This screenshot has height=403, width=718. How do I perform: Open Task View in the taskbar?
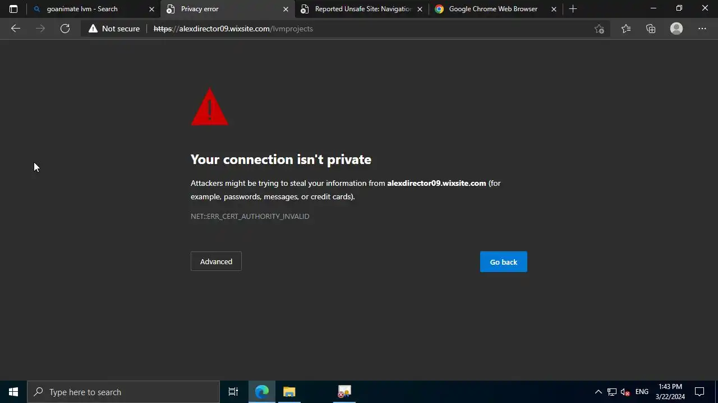pyautogui.click(x=233, y=392)
